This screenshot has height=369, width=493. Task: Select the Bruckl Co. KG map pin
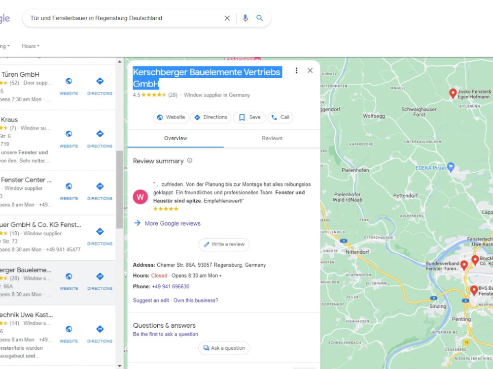(475, 260)
